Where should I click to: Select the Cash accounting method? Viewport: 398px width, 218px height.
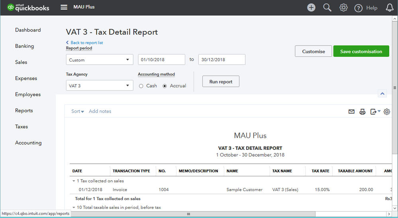pyautogui.click(x=141, y=86)
